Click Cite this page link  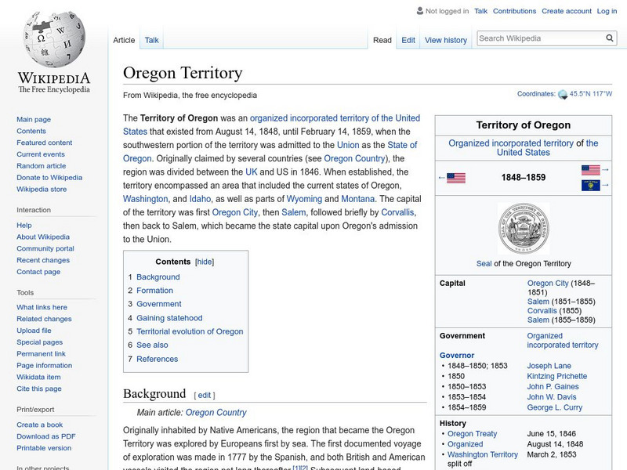[39, 388]
